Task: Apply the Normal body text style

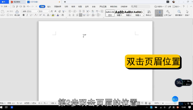Action: pos(110,13)
